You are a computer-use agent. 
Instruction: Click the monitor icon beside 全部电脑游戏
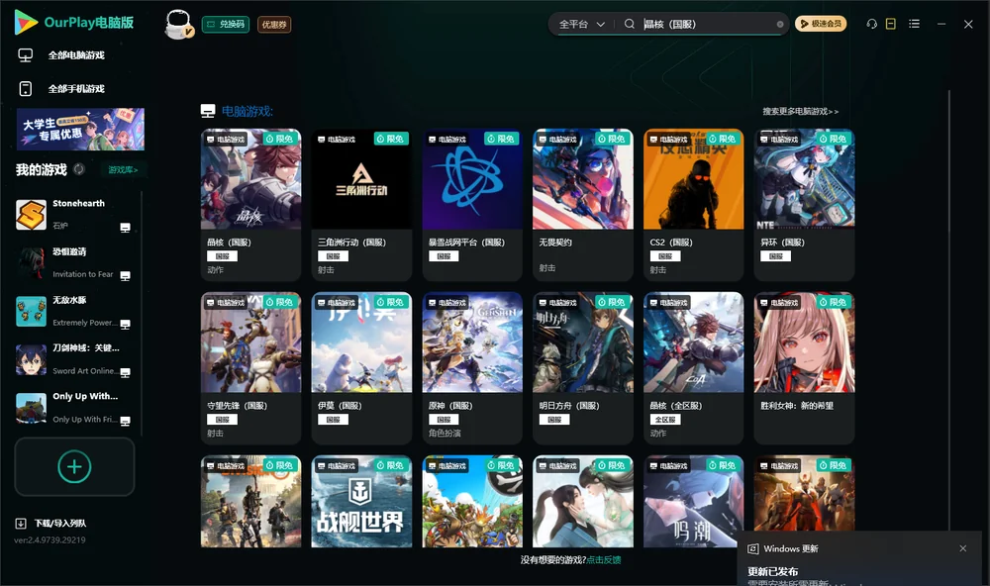click(26, 55)
